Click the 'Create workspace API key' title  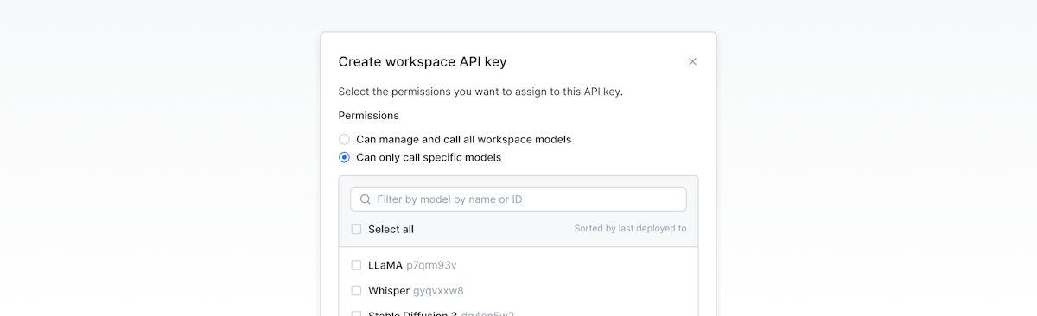tap(423, 61)
